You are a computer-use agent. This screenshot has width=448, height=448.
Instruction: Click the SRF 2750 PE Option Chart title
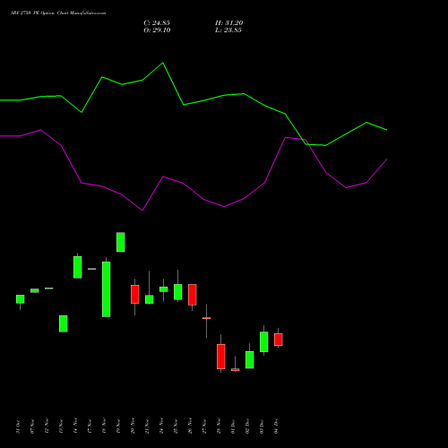point(58,13)
